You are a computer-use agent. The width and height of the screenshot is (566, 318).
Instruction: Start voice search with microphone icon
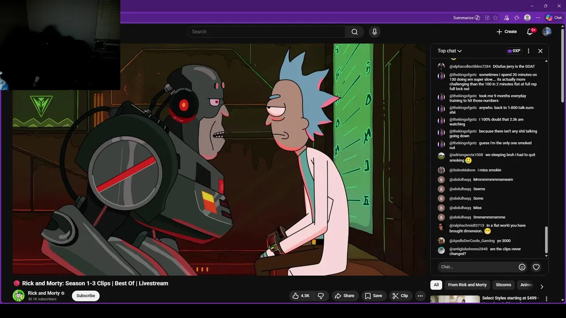pyautogui.click(x=375, y=32)
